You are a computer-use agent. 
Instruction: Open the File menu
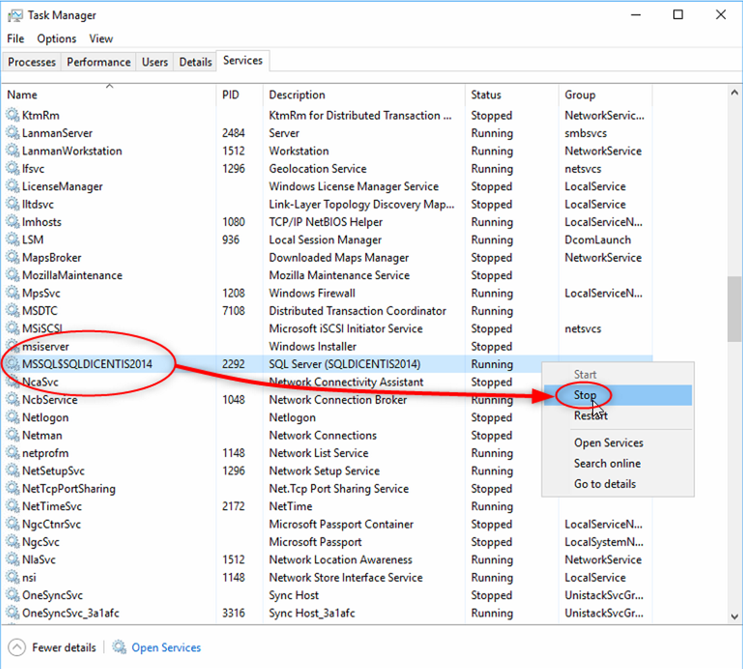tap(15, 39)
